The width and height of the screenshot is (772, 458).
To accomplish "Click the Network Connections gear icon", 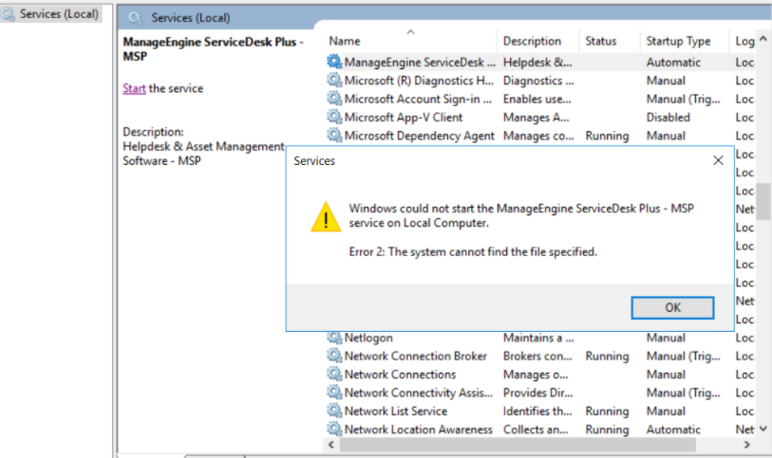I will coord(334,374).
